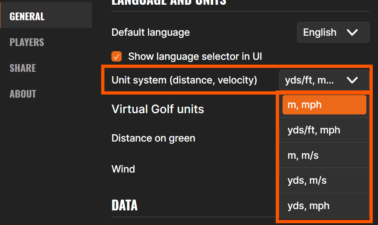Open the Default language English dropdown
Screen dimensions: 378x225
pyautogui.click(x=332, y=33)
